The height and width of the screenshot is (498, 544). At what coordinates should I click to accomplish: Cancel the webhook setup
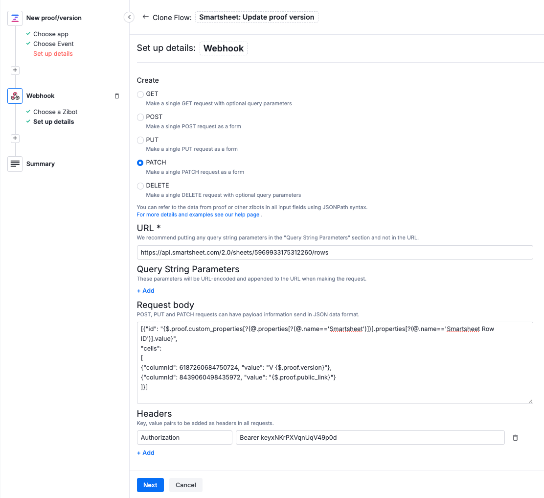pos(185,485)
